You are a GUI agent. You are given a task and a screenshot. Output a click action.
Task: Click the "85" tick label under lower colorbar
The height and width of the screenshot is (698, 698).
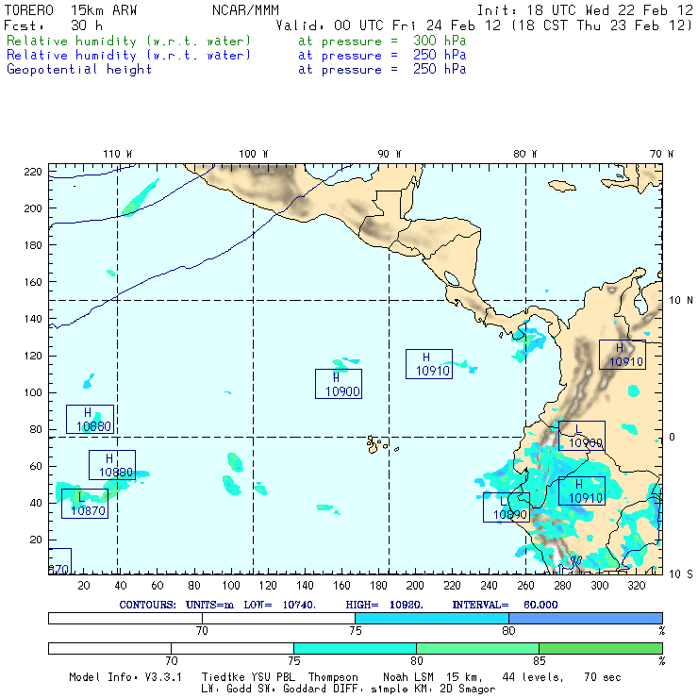coord(540,660)
